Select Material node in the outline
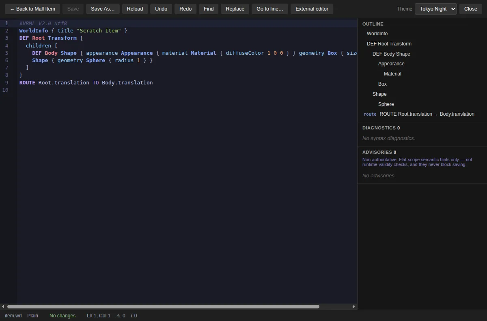487x321 pixels. [392, 74]
